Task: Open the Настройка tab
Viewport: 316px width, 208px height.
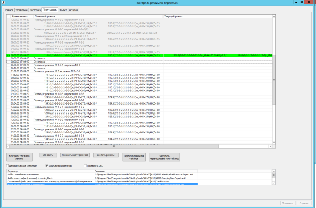Action: [x=35, y=10]
